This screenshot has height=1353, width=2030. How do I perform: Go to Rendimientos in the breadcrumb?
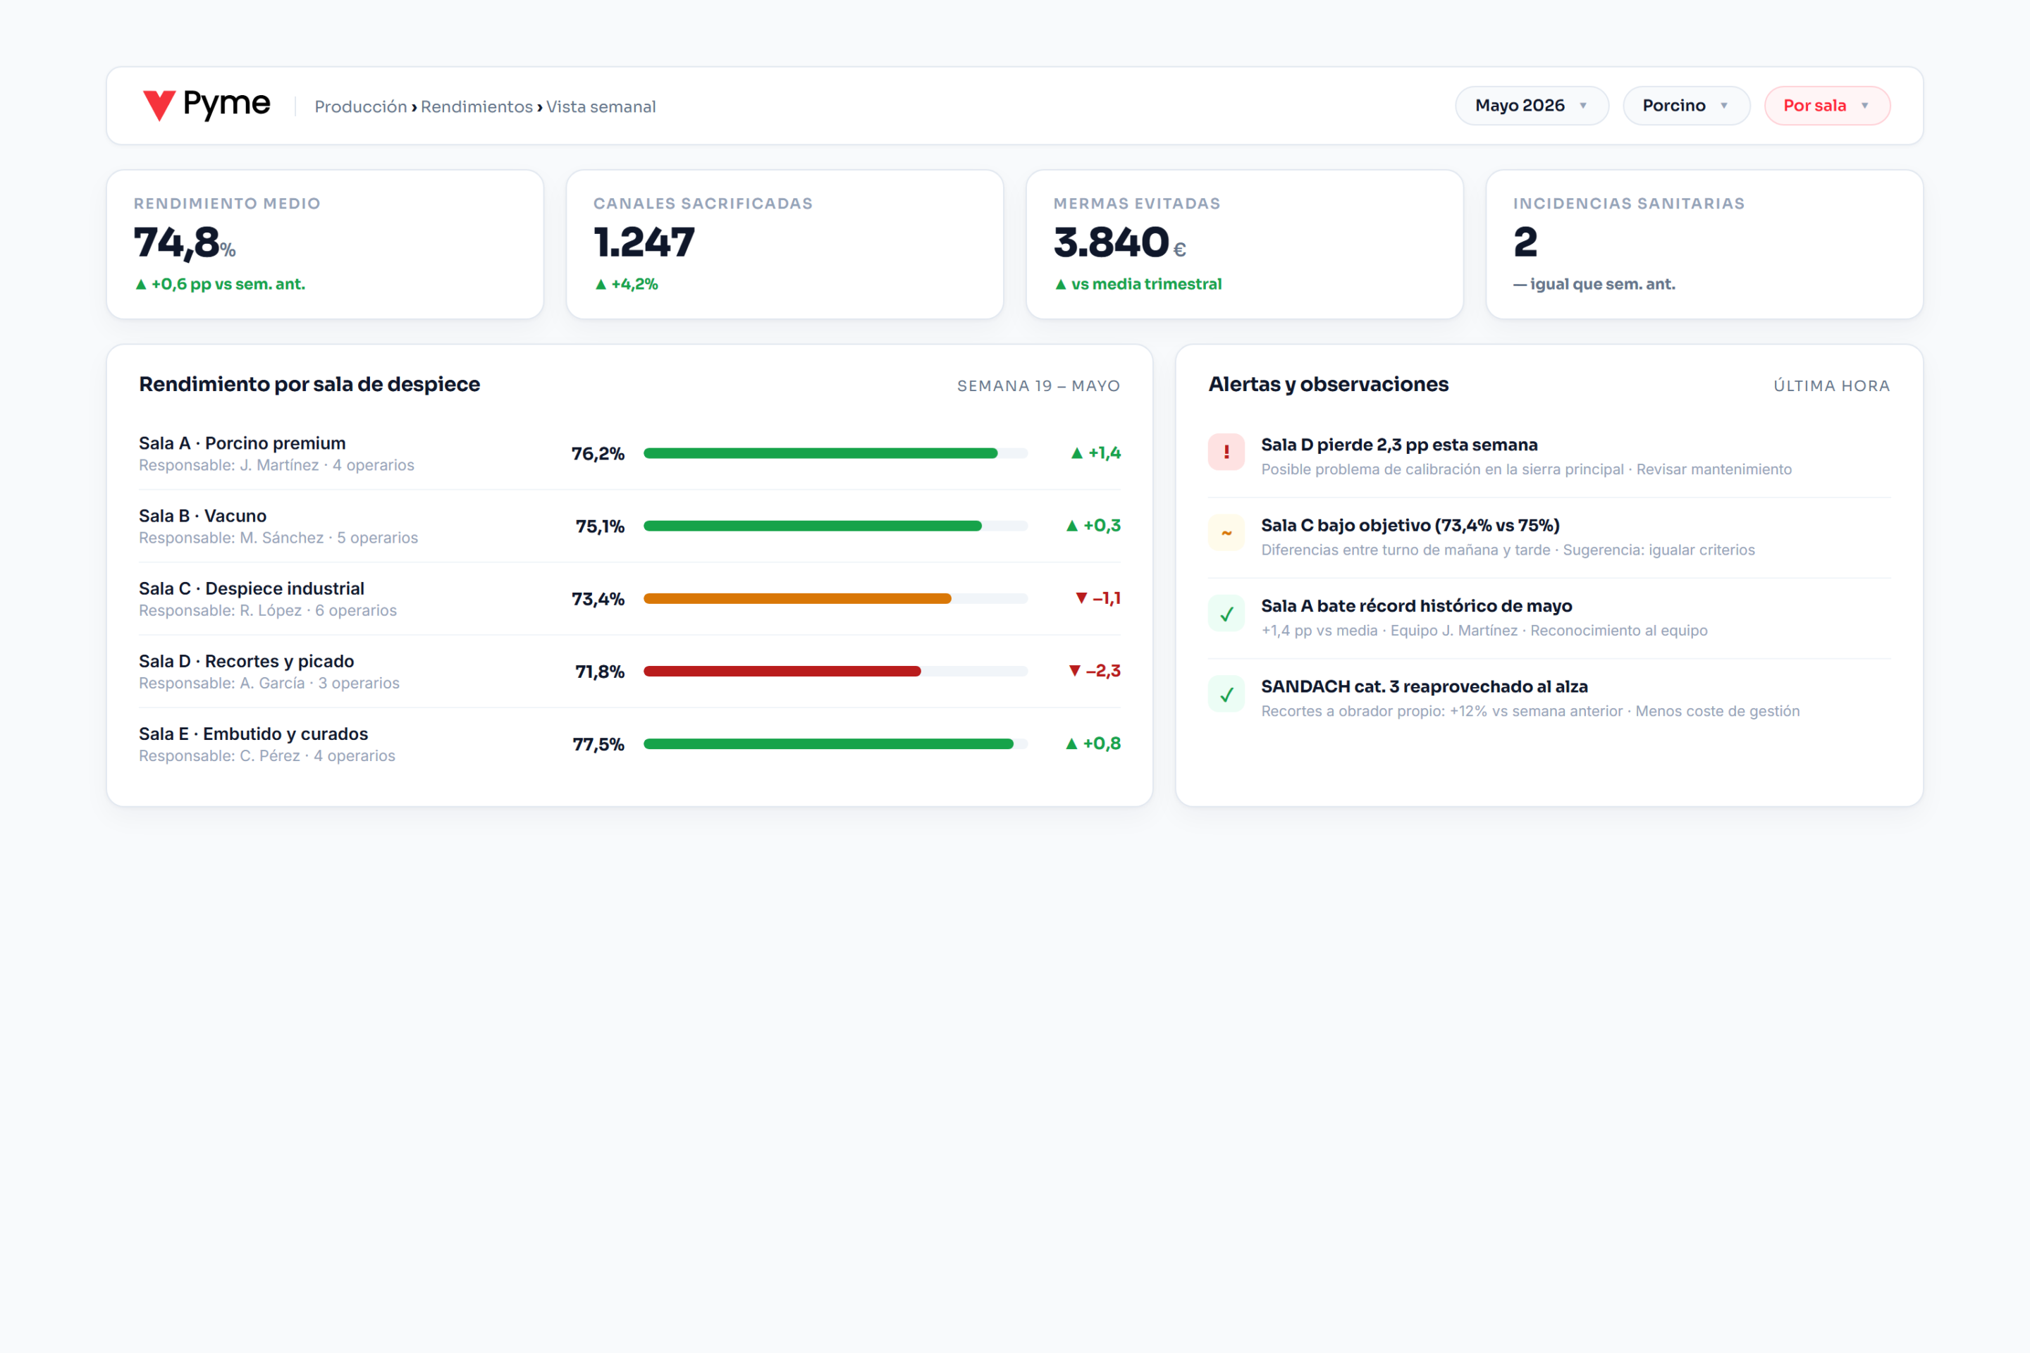pyautogui.click(x=476, y=106)
